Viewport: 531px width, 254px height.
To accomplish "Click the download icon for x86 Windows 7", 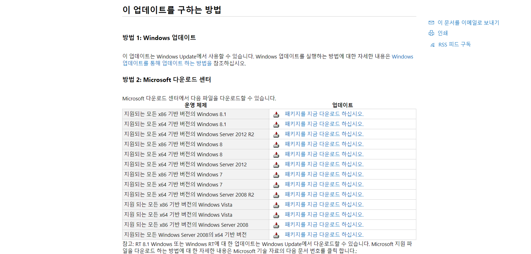I will (276, 175).
